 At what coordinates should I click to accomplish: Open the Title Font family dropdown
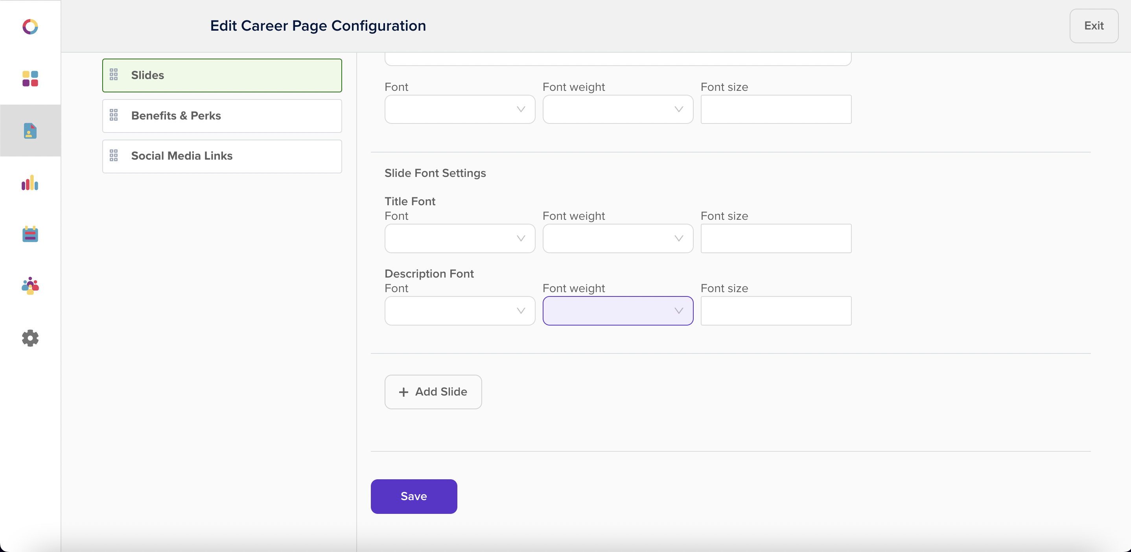(460, 238)
